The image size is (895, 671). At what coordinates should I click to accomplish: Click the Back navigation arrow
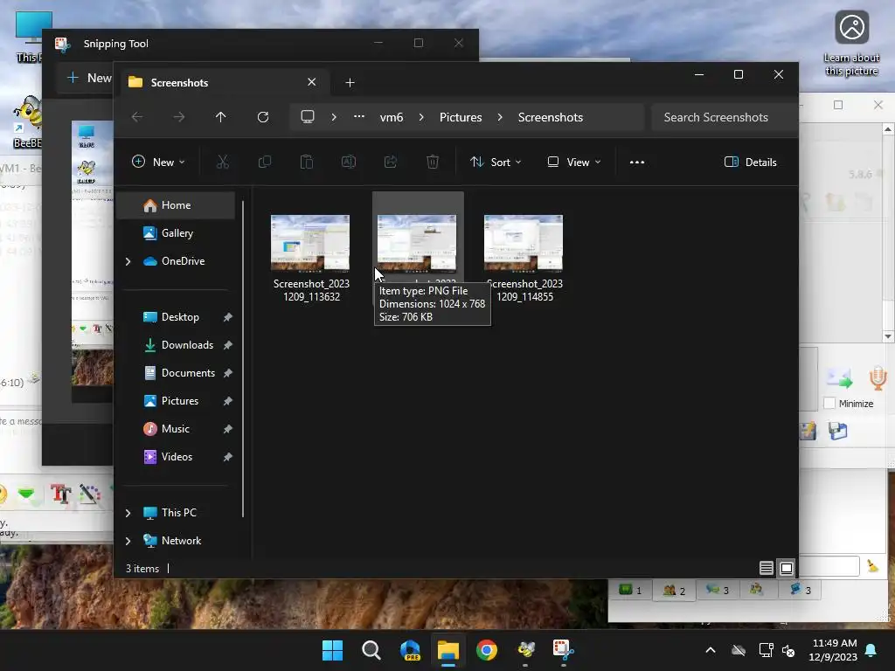(x=137, y=117)
